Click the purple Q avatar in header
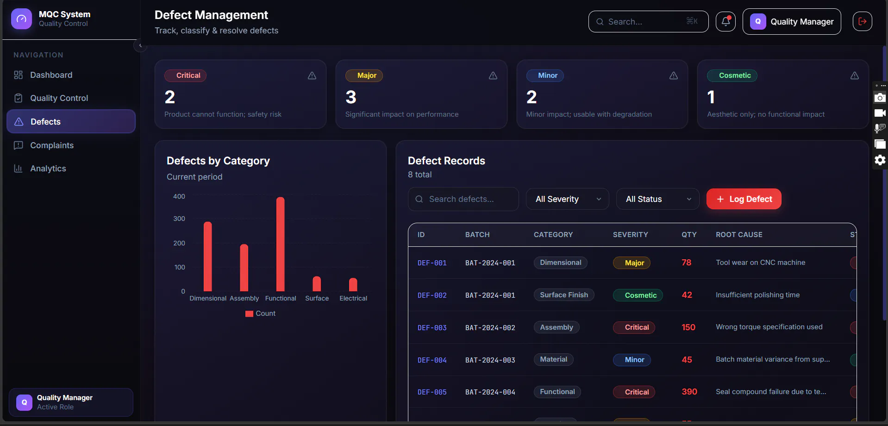Viewport: 888px width, 426px height. (758, 22)
